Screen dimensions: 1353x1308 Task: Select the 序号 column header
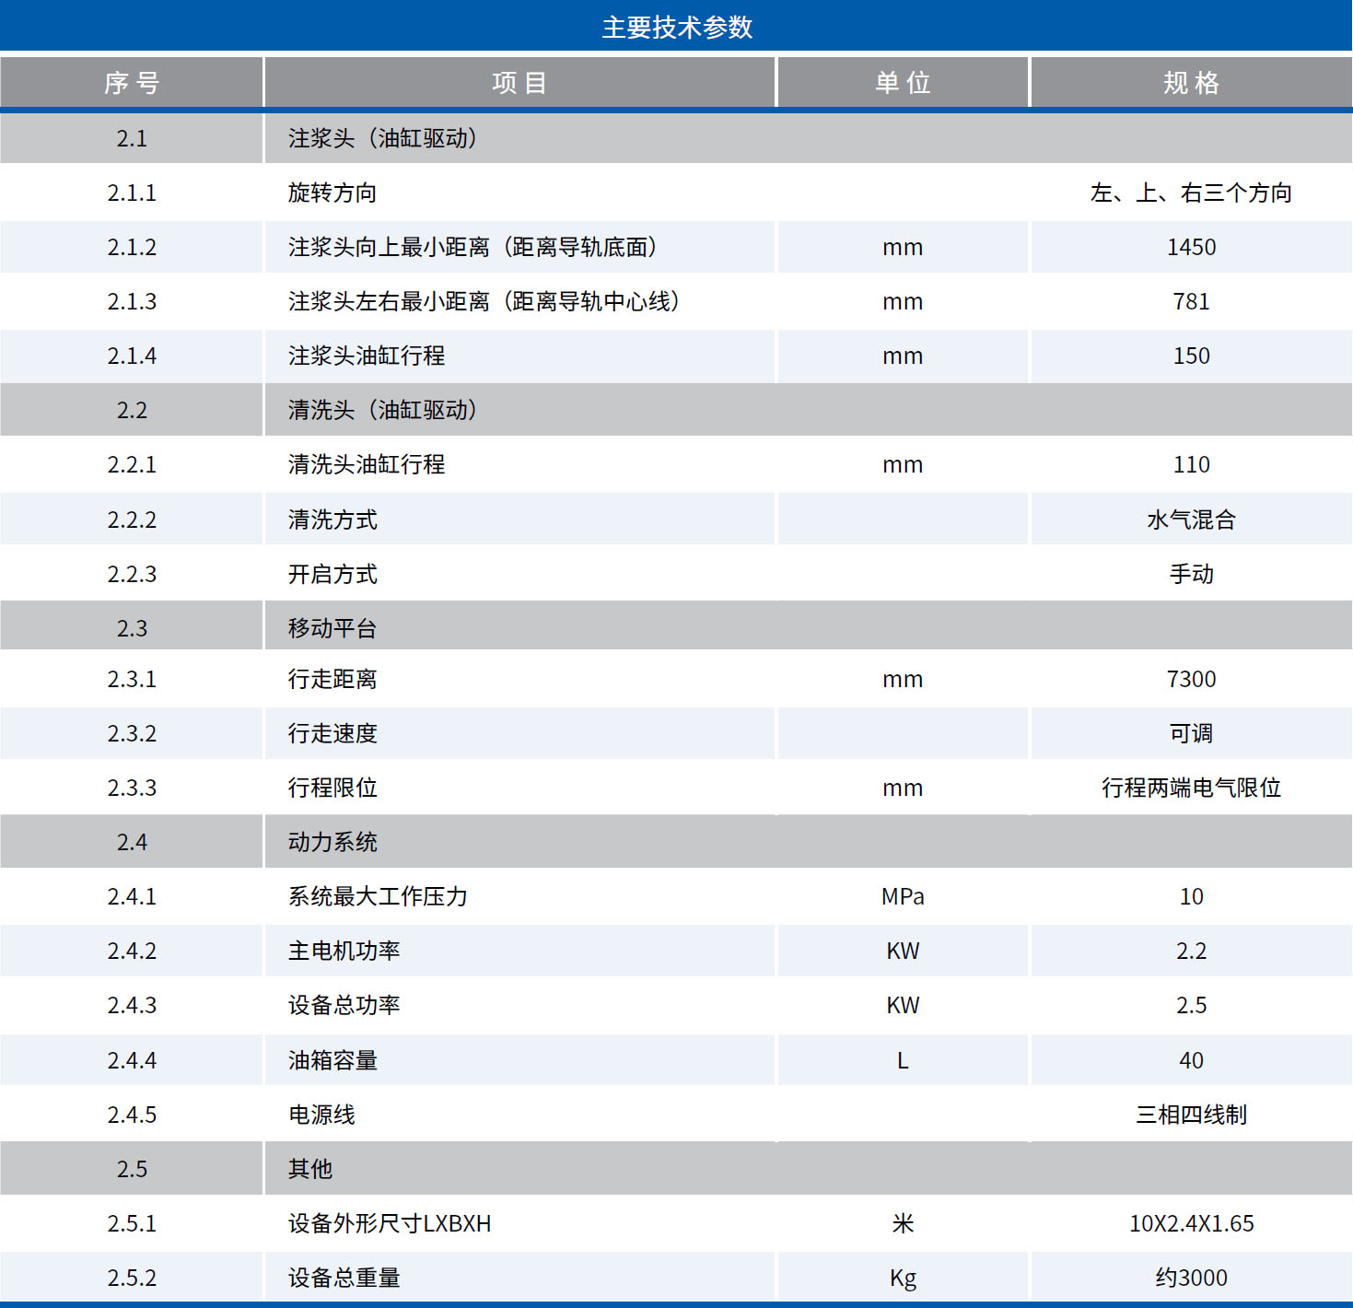132,82
